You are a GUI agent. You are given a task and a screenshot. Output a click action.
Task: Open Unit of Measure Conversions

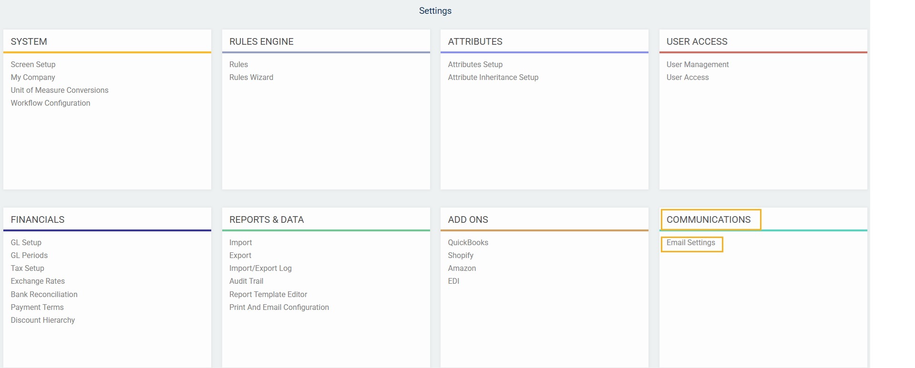(60, 90)
